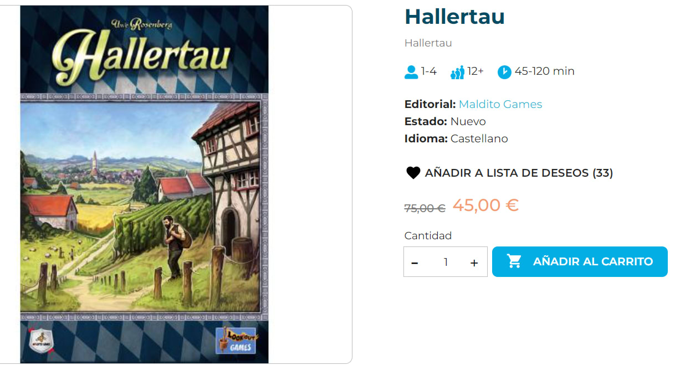
Task: Open the Maldito Games publisher link
Action: (500, 104)
